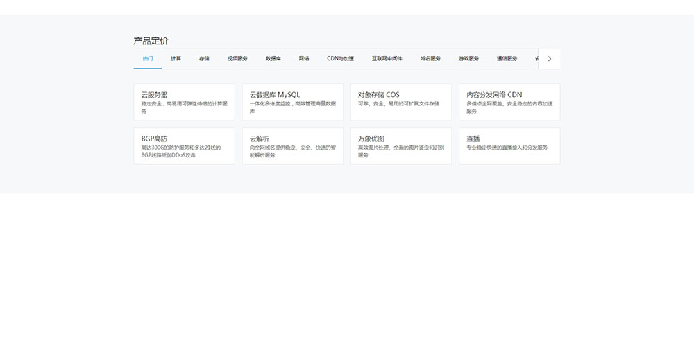The image size is (694, 338).
Task: Switch to the 视频服务 tab
Action: (237, 59)
